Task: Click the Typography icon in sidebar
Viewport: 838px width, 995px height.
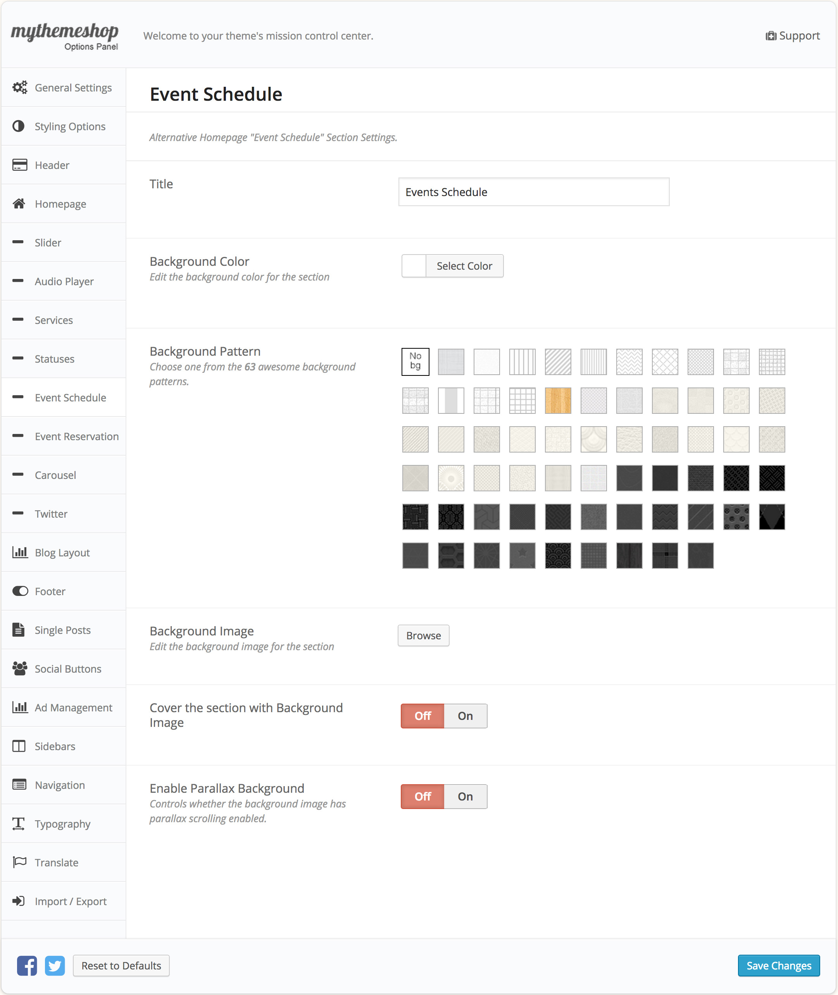Action: [19, 823]
